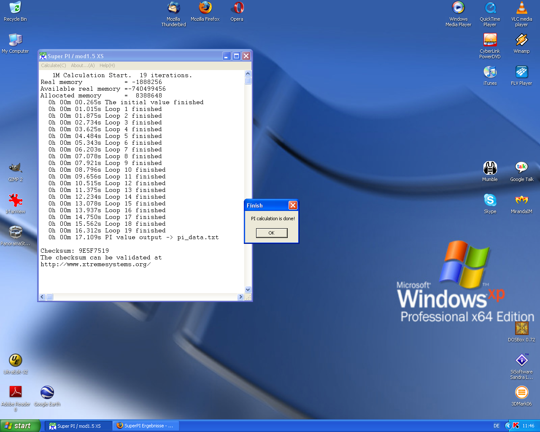The width and height of the screenshot is (540, 432).
Task: Expand hidden system tray icons
Action: (508, 426)
